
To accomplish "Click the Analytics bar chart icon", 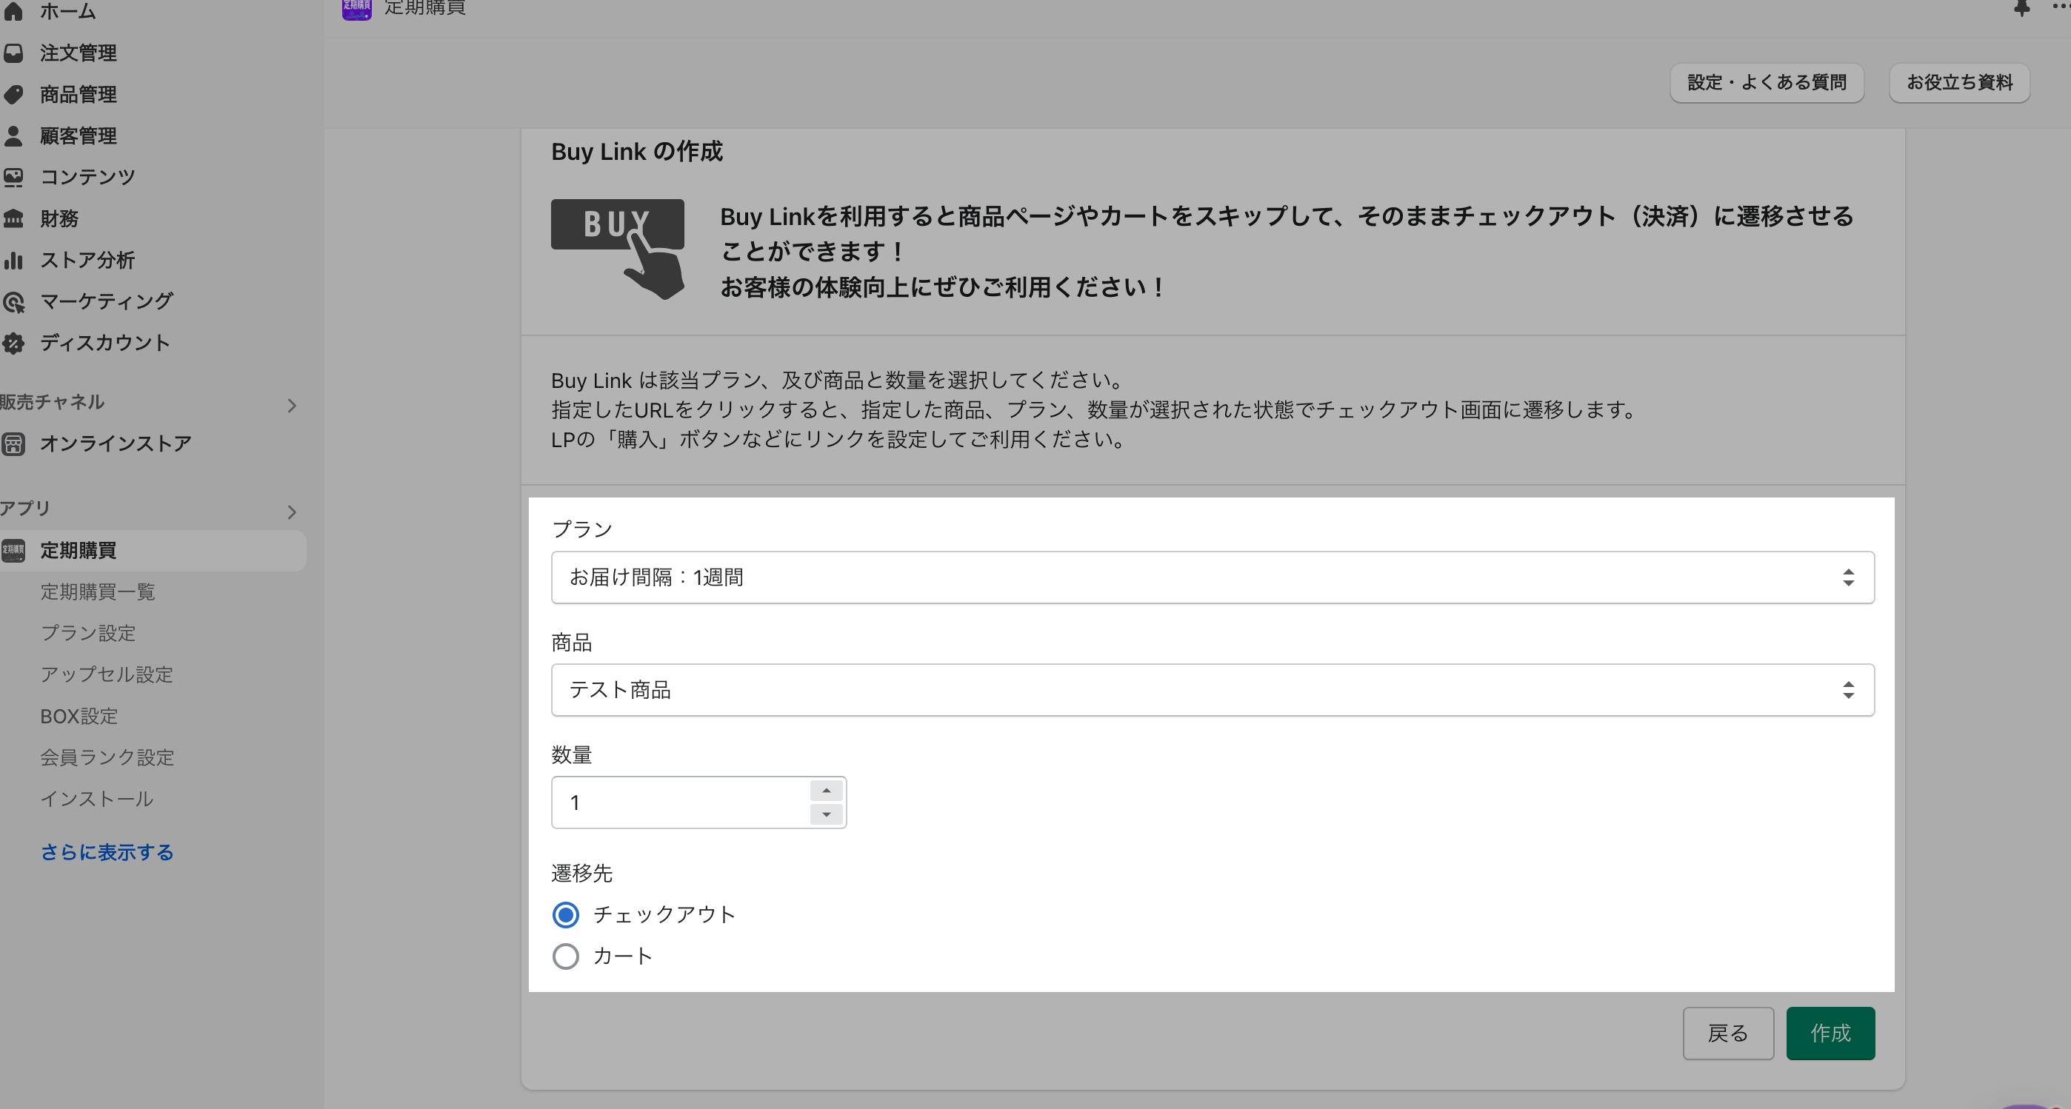I will 13,260.
